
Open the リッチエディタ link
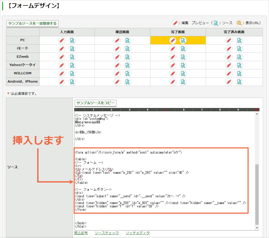pyautogui.click(x=137, y=233)
